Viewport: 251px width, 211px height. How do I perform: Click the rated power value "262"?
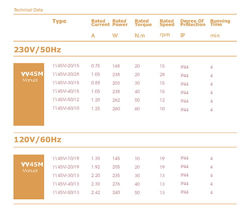[116, 100]
